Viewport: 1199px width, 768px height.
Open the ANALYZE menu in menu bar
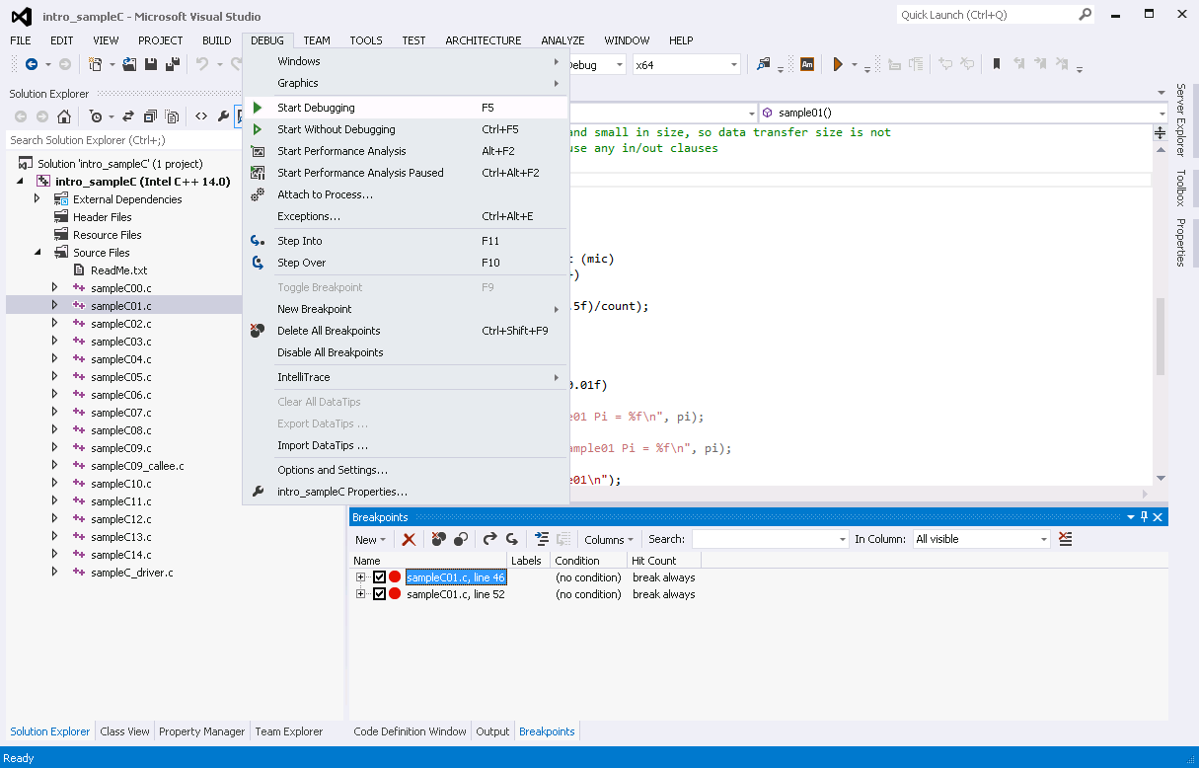(563, 40)
